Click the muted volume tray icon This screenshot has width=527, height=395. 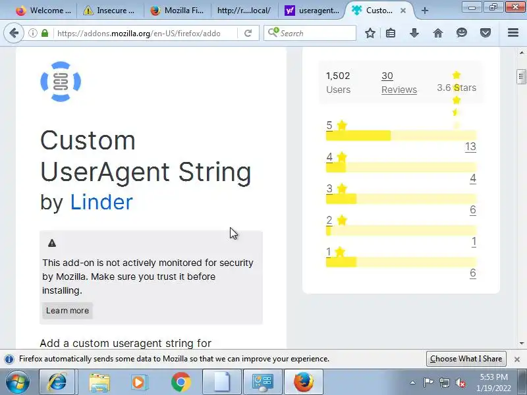[x=460, y=382]
